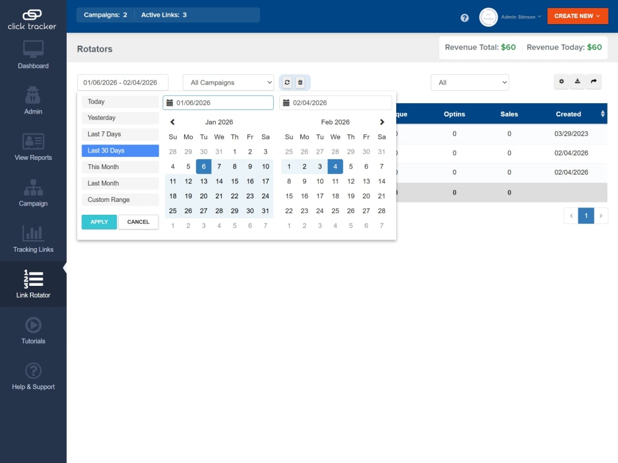
Task: Click the start date input 01/06/2026
Action: point(218,102)
